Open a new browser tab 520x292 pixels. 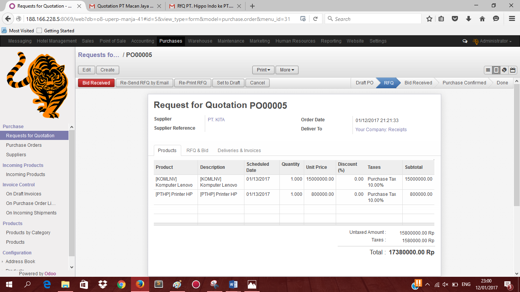[x=252, y=6]
